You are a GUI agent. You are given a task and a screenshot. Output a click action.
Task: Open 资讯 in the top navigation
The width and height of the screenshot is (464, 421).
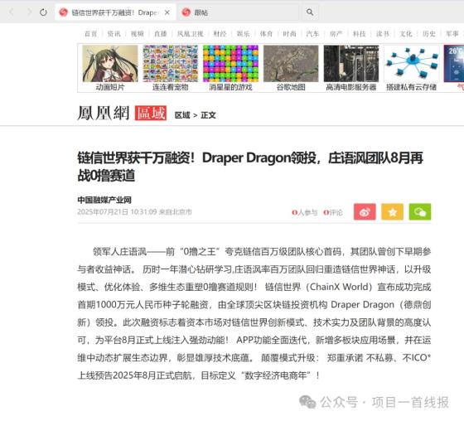114,34
